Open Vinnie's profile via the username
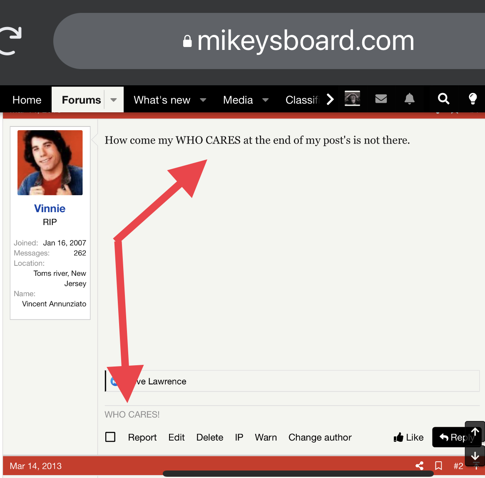 [50, 208]
